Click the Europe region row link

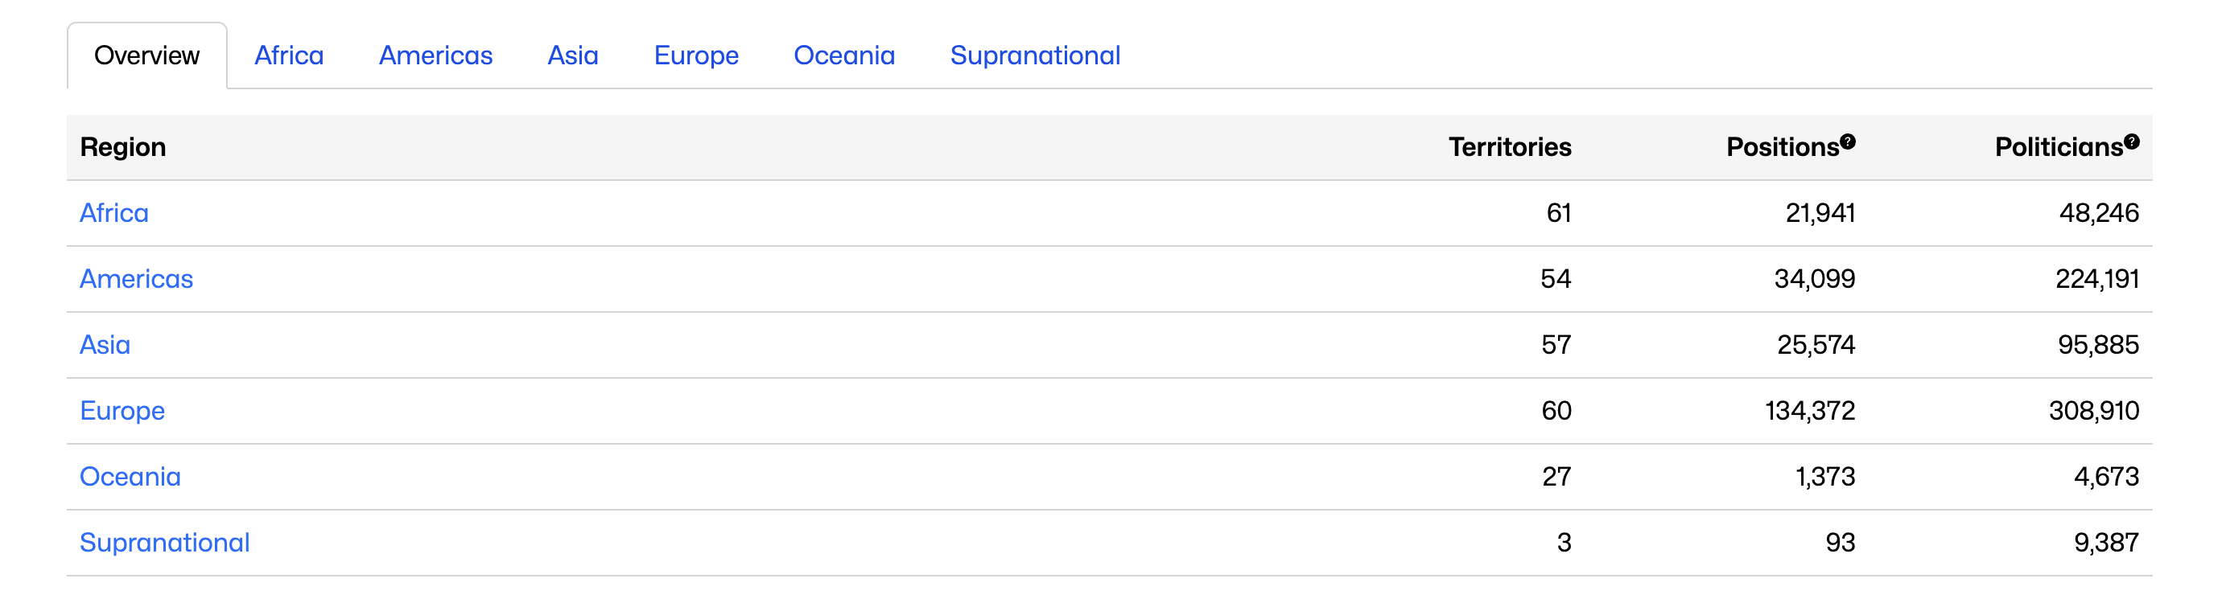click(122, 411)
